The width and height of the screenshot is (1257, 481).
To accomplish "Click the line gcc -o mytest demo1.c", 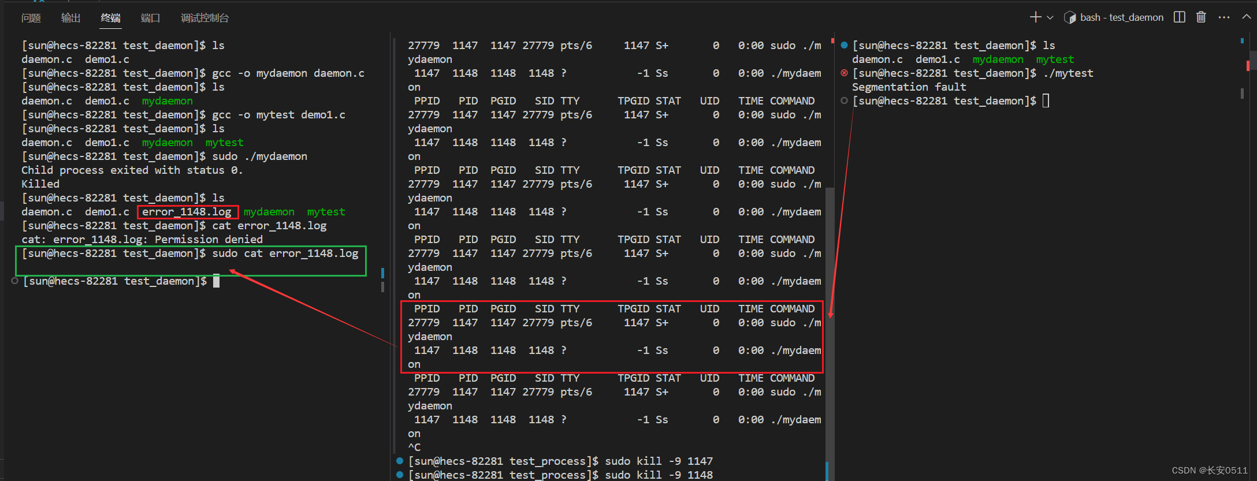I will [183, 115].
